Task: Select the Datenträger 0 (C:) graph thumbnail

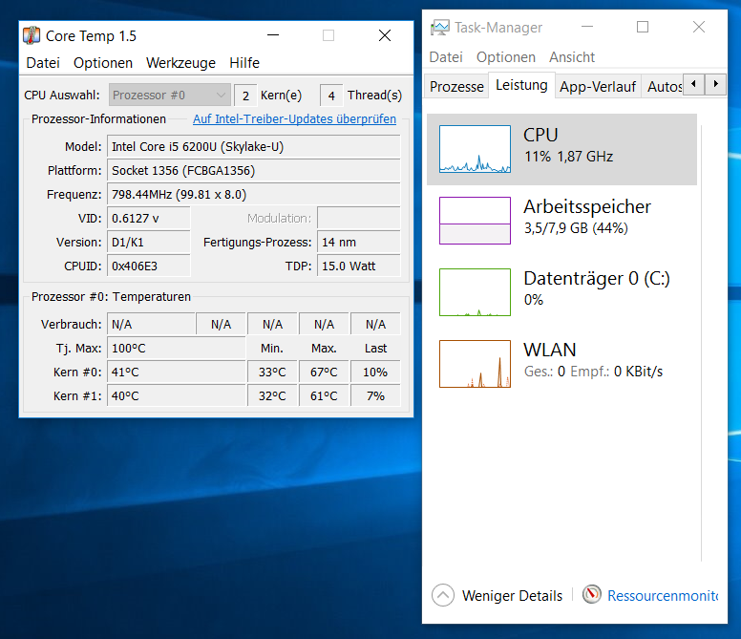Action: pos(475,292)
